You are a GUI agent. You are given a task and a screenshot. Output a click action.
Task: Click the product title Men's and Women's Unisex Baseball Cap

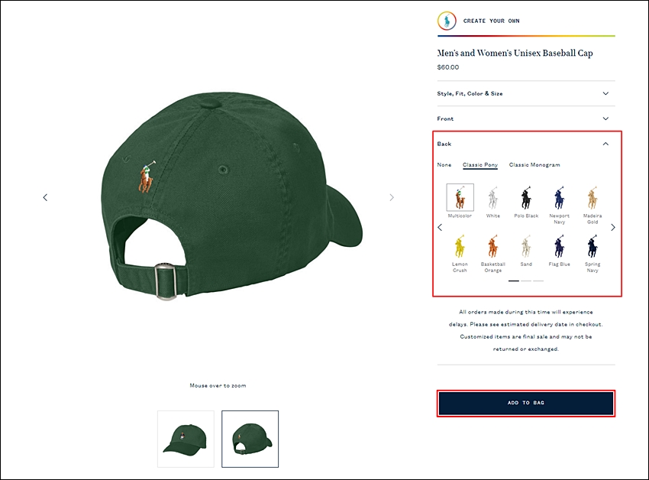[x=515, y=53]
